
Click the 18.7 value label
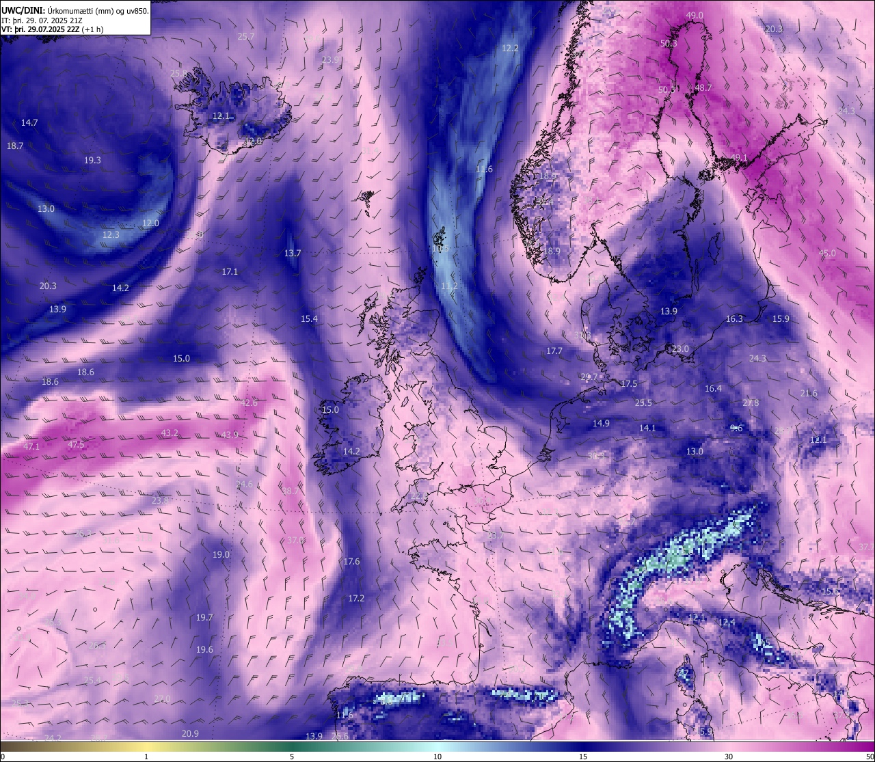15,146
